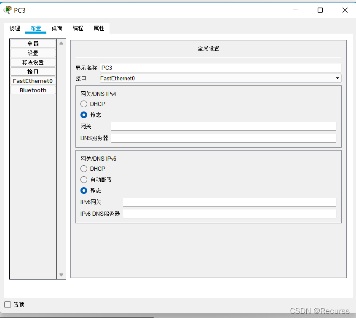Viewport: 356px width, 318px height.
Task: Open the 设置 config page
Action: point(33,53)
